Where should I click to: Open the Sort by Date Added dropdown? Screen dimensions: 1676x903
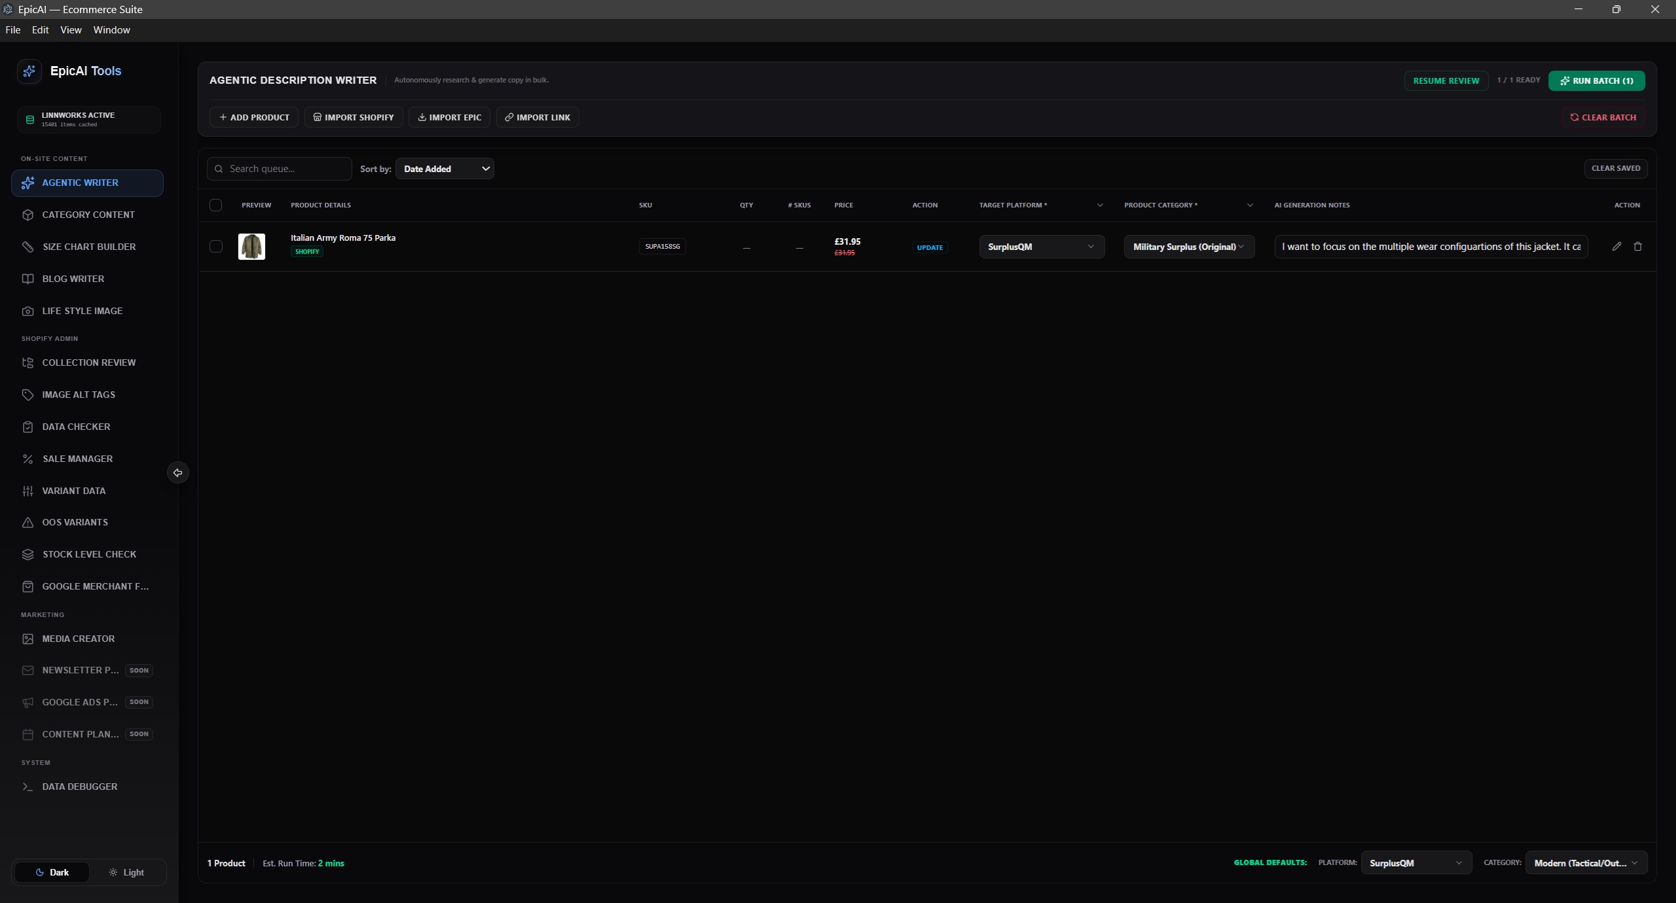445,169
